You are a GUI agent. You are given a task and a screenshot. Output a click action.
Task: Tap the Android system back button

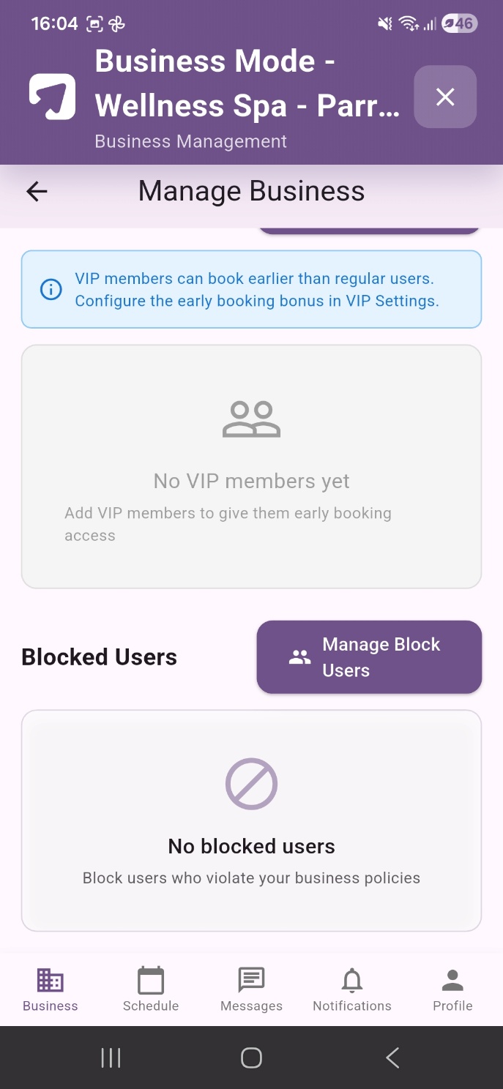tap(392, 1058)
